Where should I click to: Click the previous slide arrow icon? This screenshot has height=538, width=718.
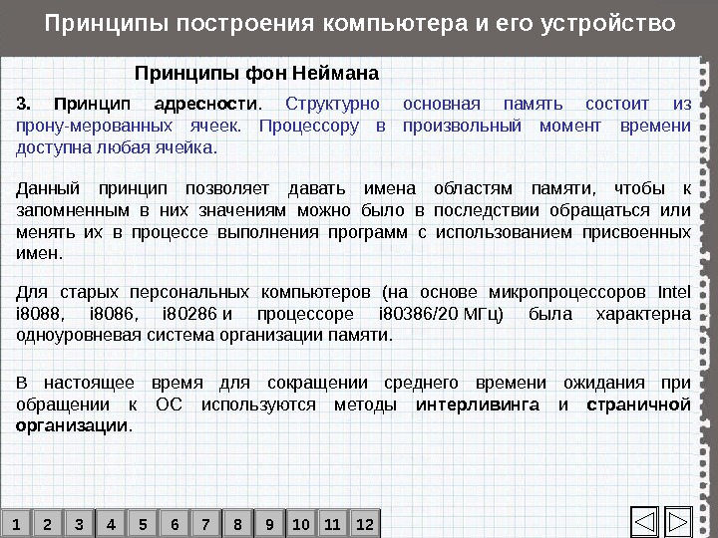point(644,521)
